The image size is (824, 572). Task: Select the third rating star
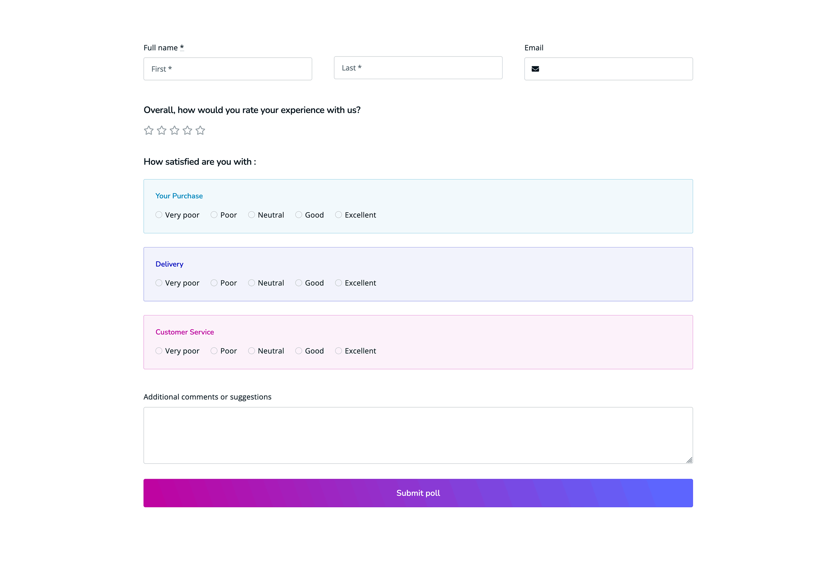pos(174,130)
